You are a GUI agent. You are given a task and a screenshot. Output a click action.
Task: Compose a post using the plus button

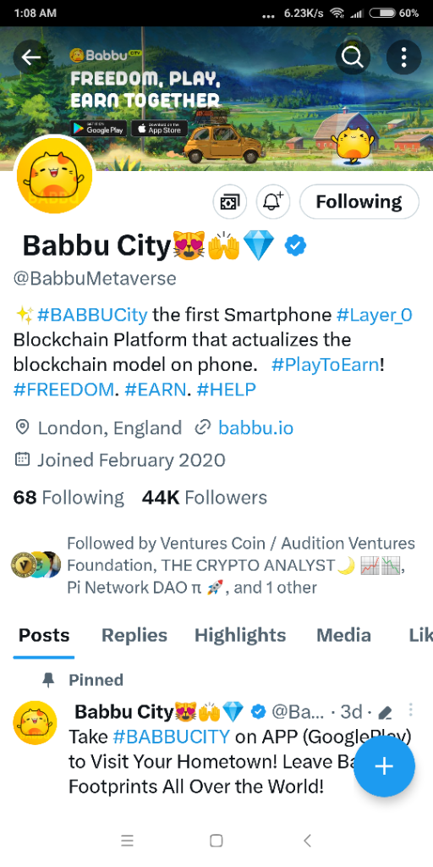pos(384,765)
